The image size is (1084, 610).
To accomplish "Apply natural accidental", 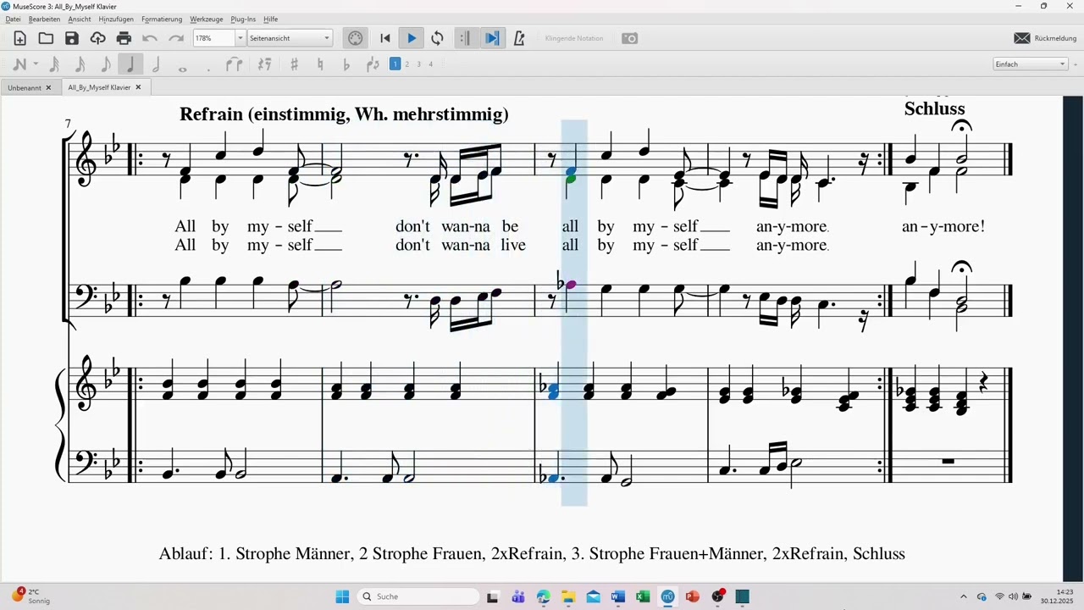I will (x=320, y=64).
